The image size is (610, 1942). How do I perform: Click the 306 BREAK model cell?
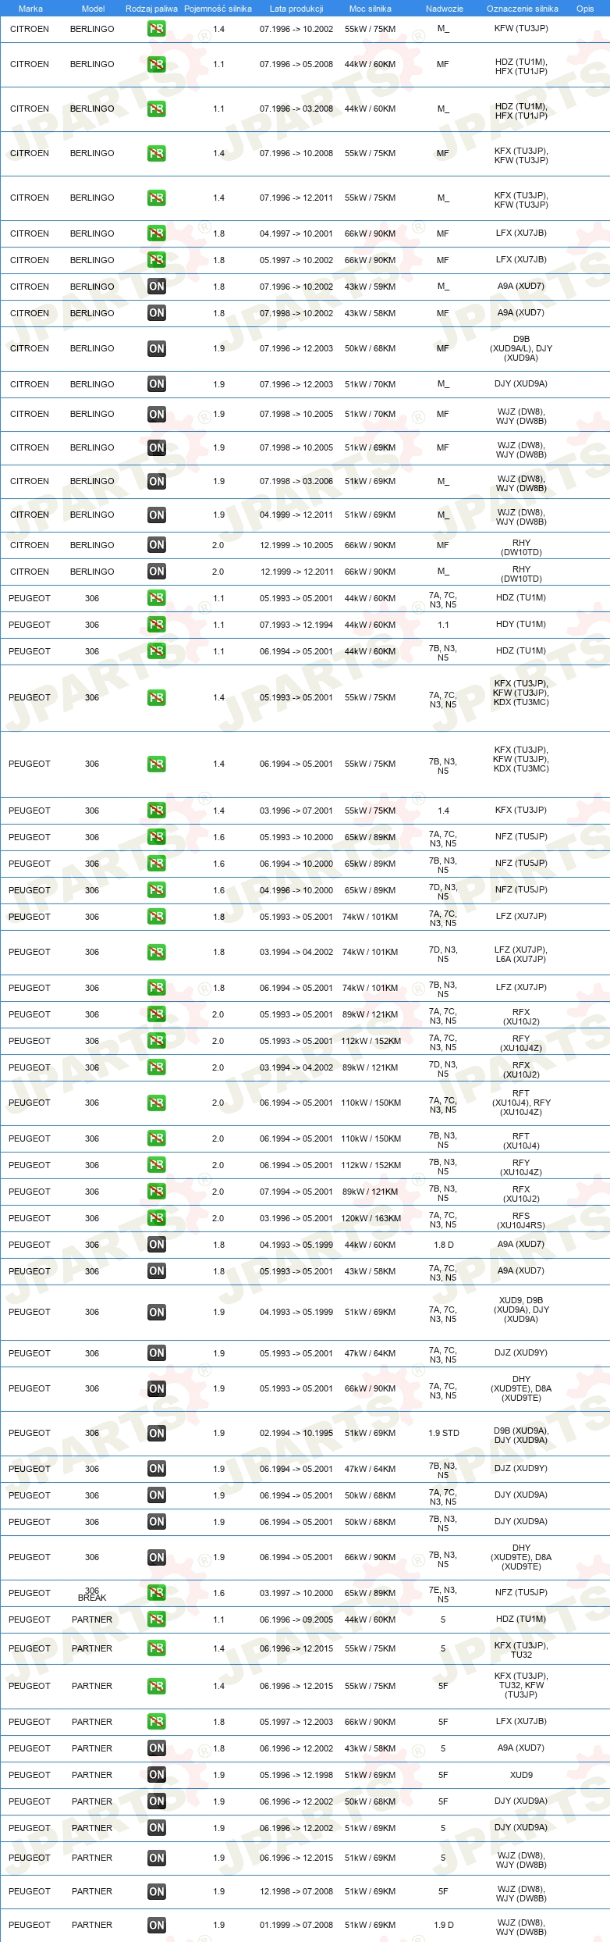tap(92, 1594)
